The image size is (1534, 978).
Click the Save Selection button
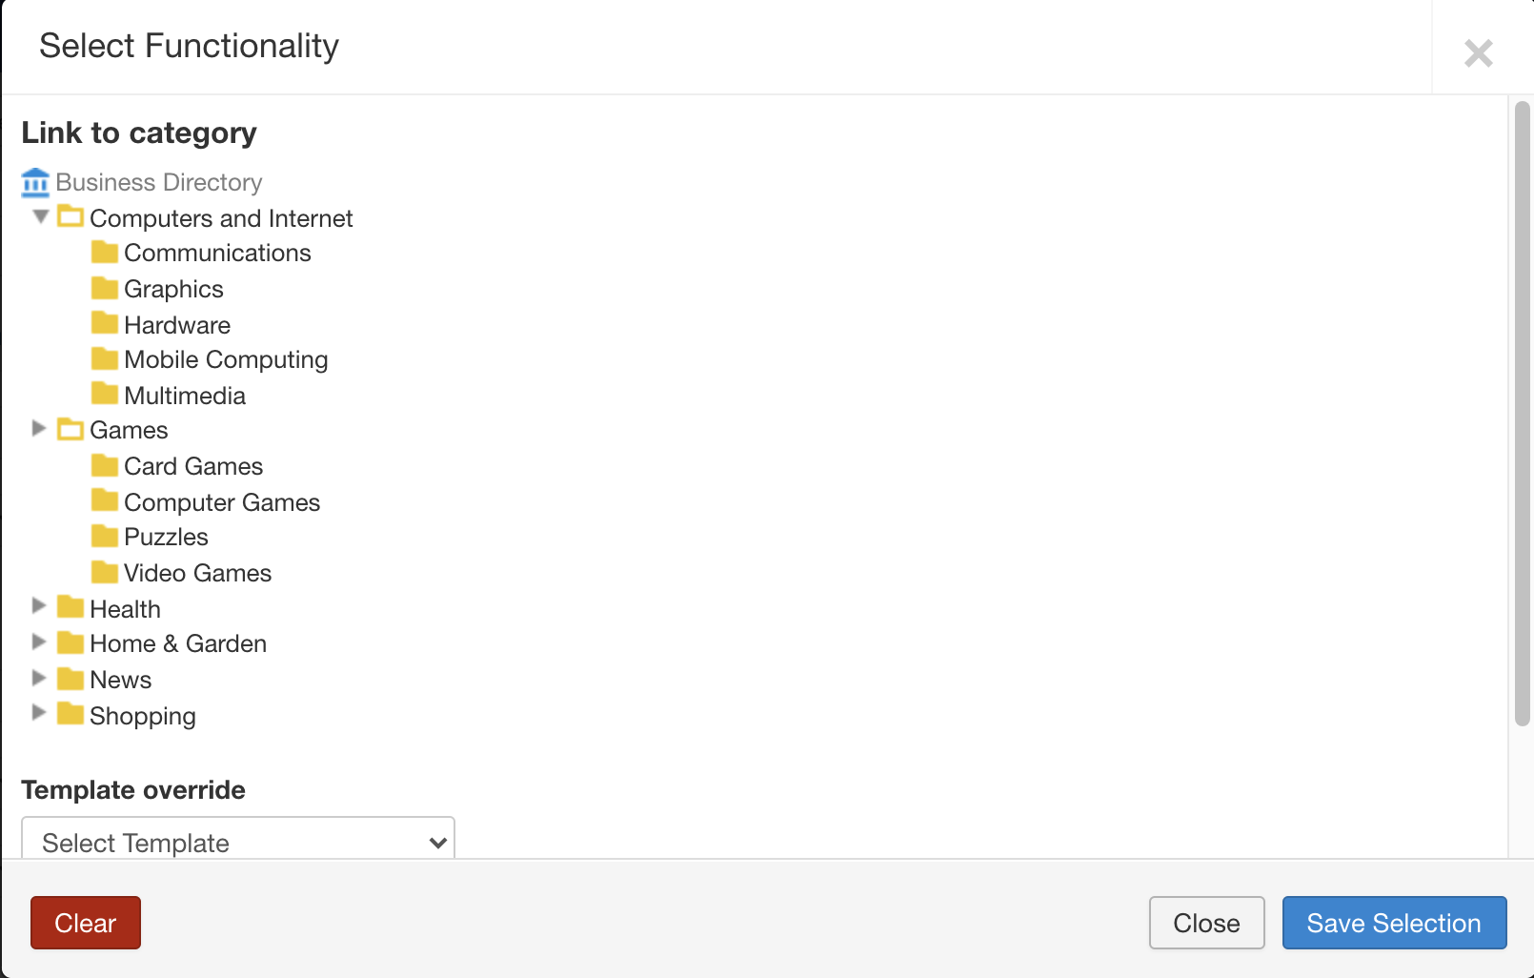tap(1394, 923)
